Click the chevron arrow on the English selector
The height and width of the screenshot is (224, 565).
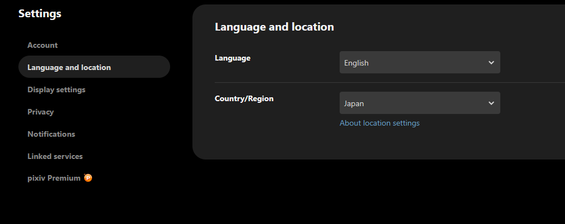pos(491,63)
